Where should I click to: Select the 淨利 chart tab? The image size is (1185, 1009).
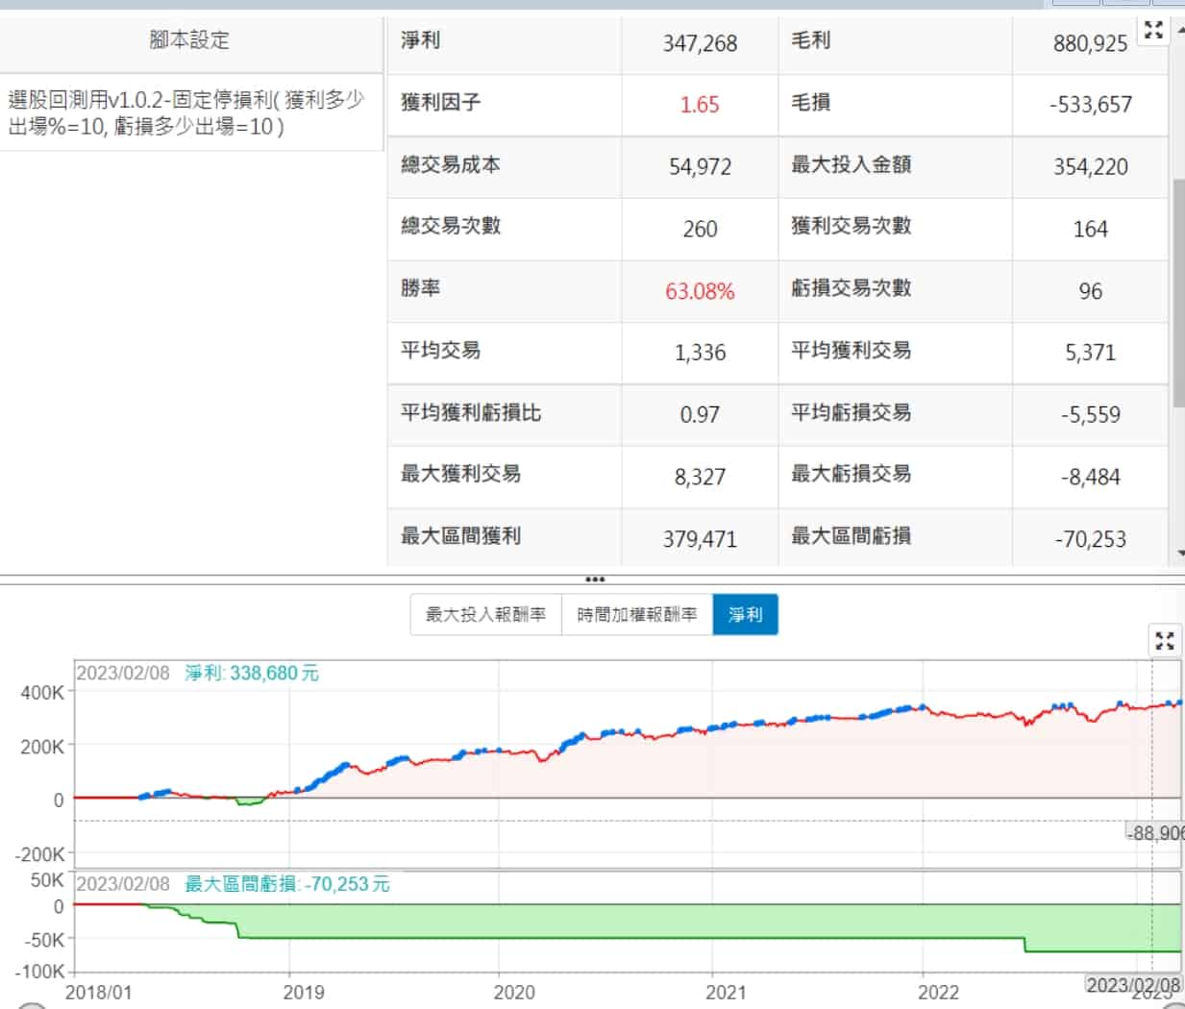click(745, 615)
